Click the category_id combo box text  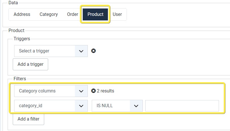(31, 105)
